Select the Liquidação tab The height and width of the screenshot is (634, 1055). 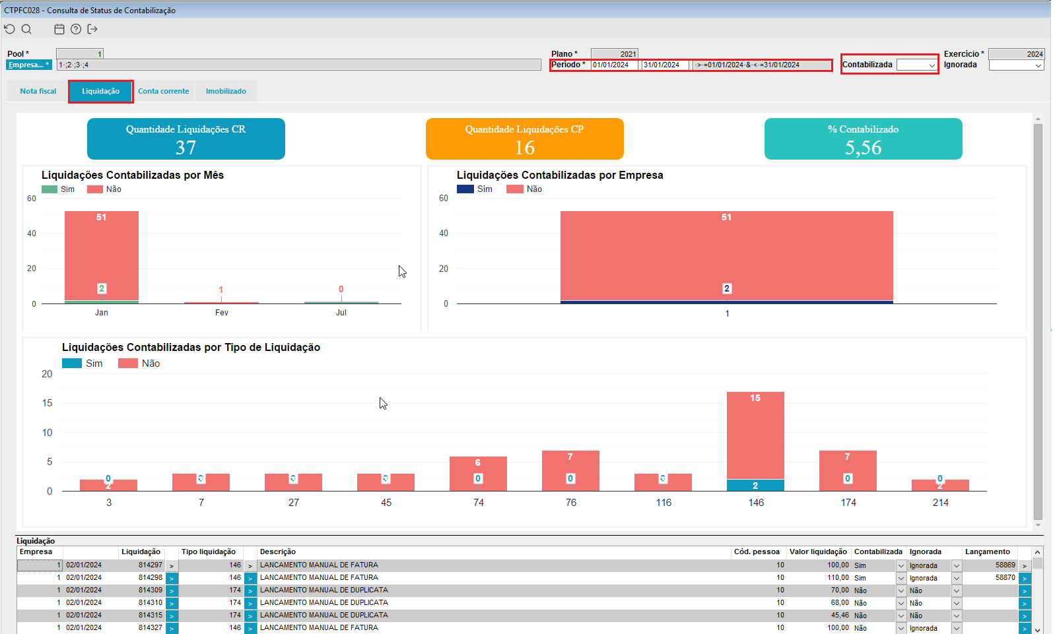click(100, 91)
